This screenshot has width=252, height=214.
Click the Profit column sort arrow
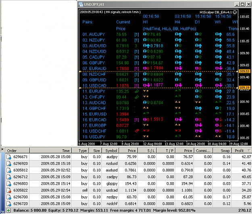[249, 150]
